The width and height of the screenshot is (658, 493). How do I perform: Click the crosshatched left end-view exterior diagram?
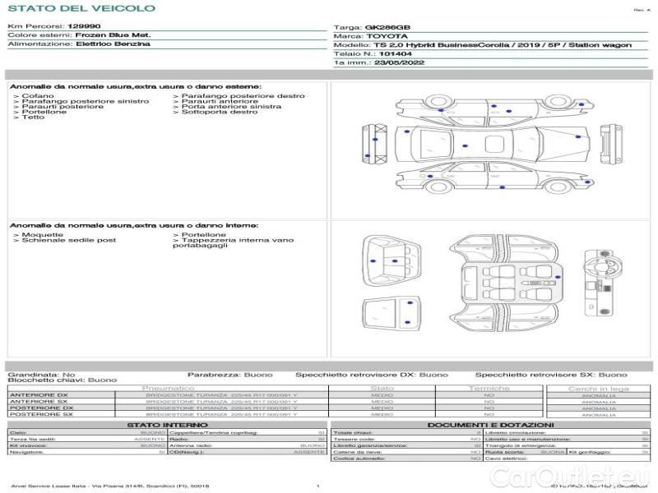click(374, 144)
